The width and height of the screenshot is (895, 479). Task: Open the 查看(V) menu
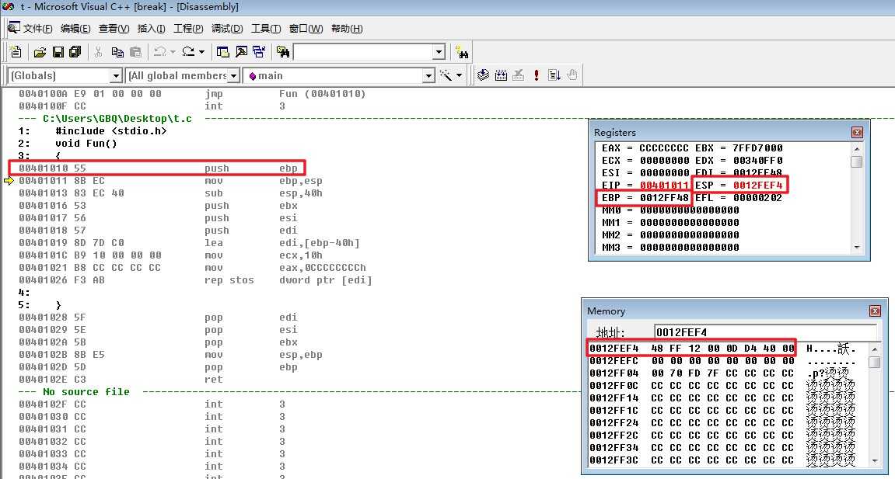(114, 29)
